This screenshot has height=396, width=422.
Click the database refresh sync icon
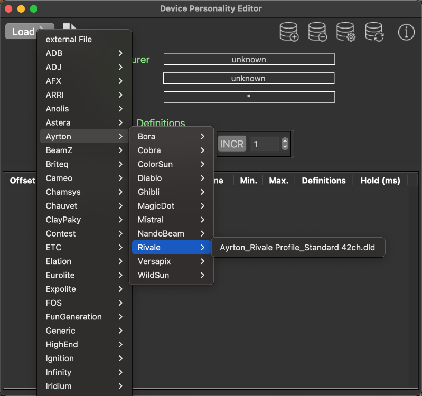tap(374, 32)
